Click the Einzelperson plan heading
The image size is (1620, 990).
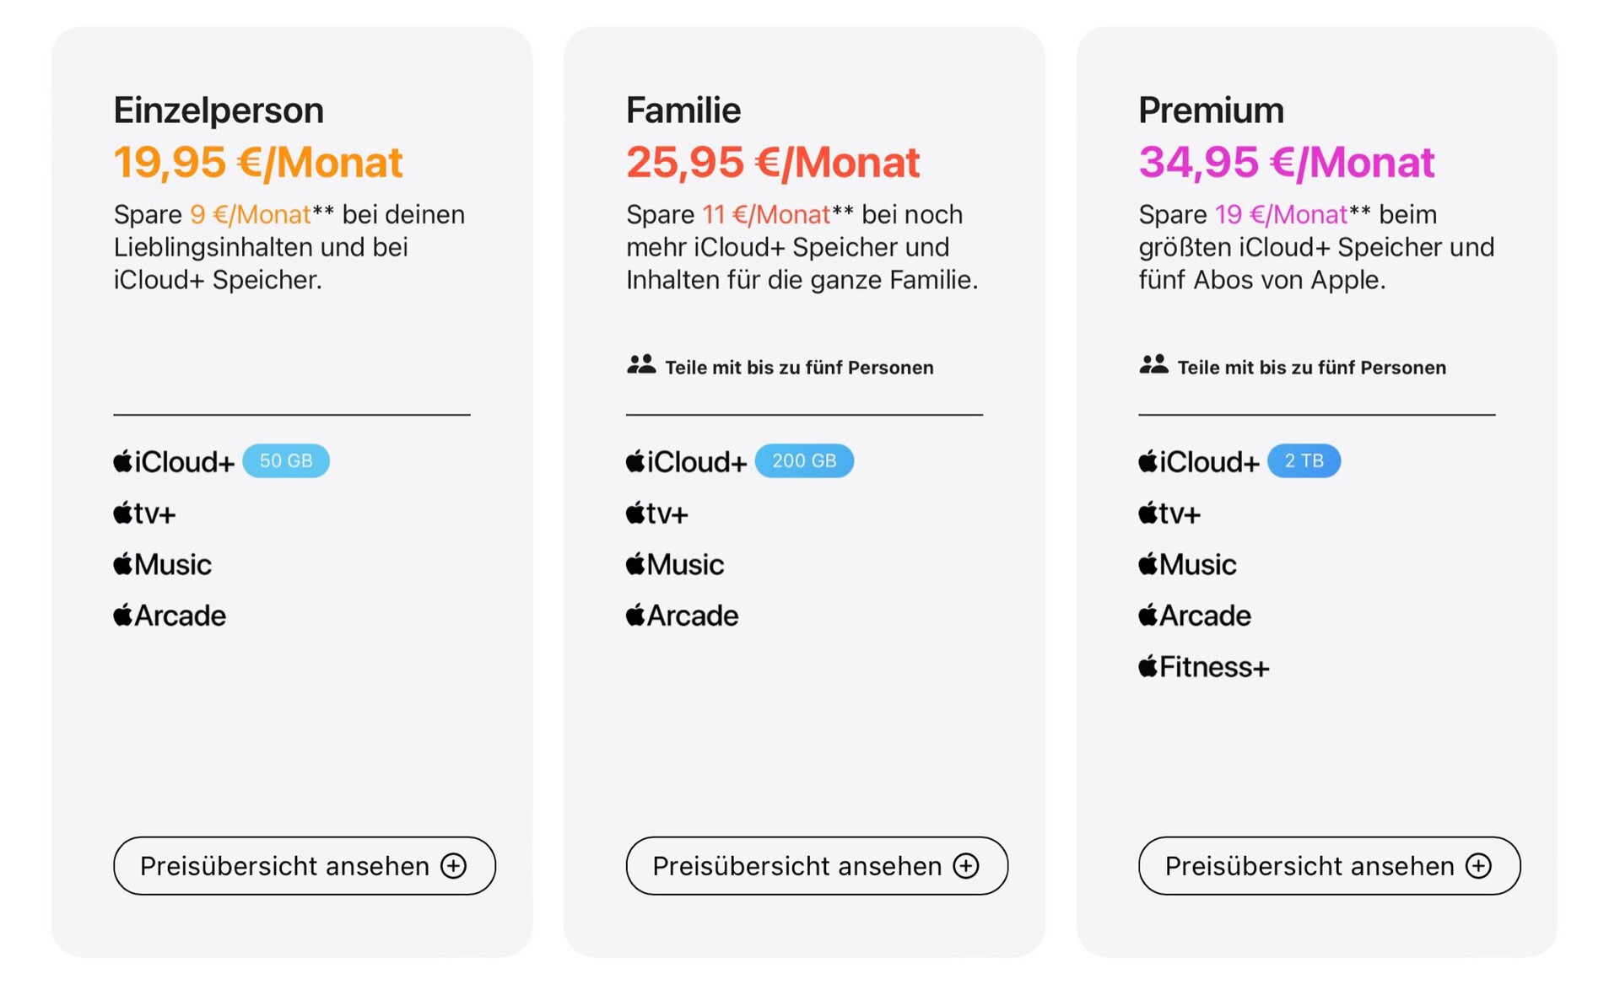click(219, 110)
